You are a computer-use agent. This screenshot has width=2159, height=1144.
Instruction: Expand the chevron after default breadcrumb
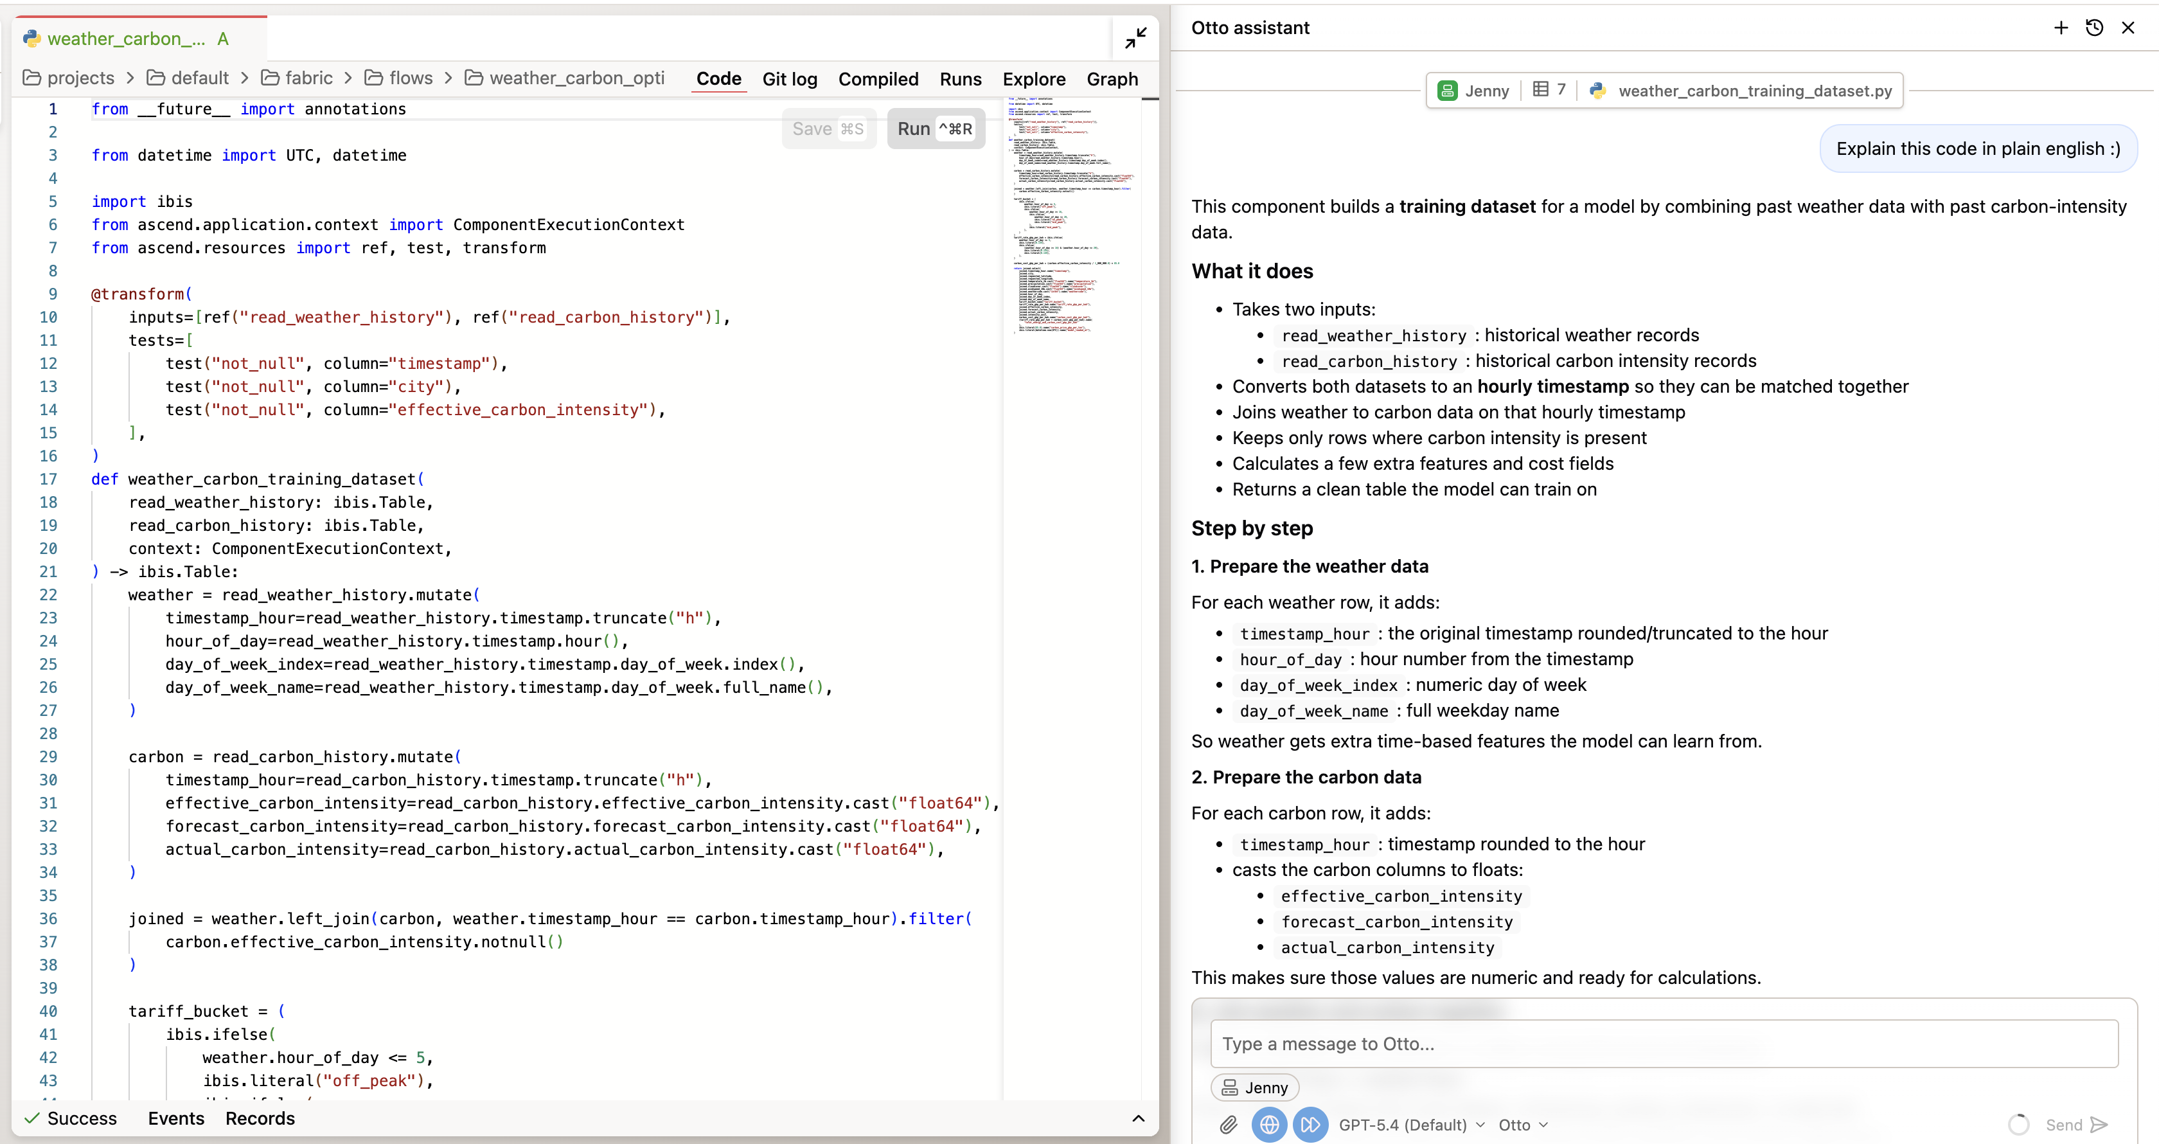[245, 78]
